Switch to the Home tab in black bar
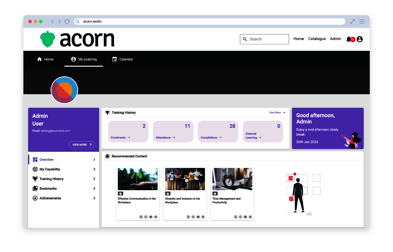Viewport: 393px width, 252px height. click(45, 59)
